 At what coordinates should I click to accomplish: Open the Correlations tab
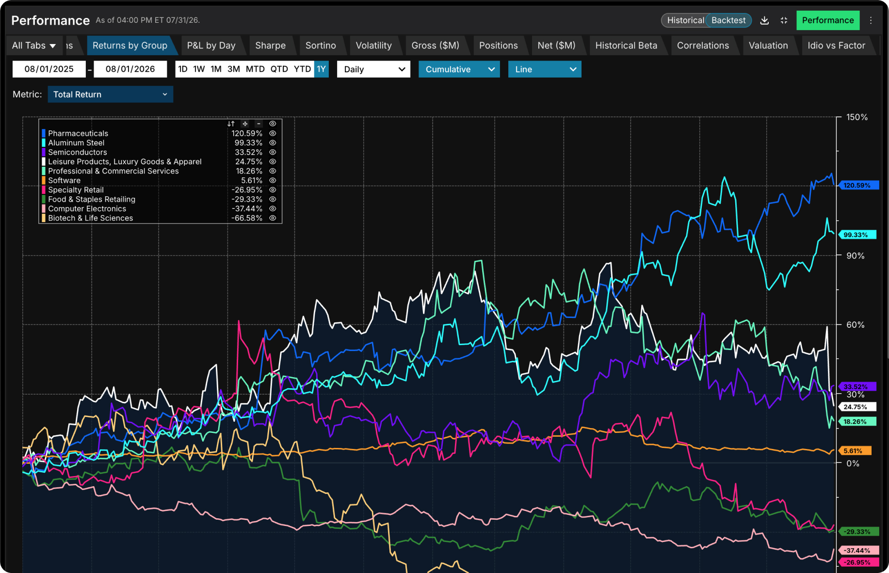[x=703, y=46]
